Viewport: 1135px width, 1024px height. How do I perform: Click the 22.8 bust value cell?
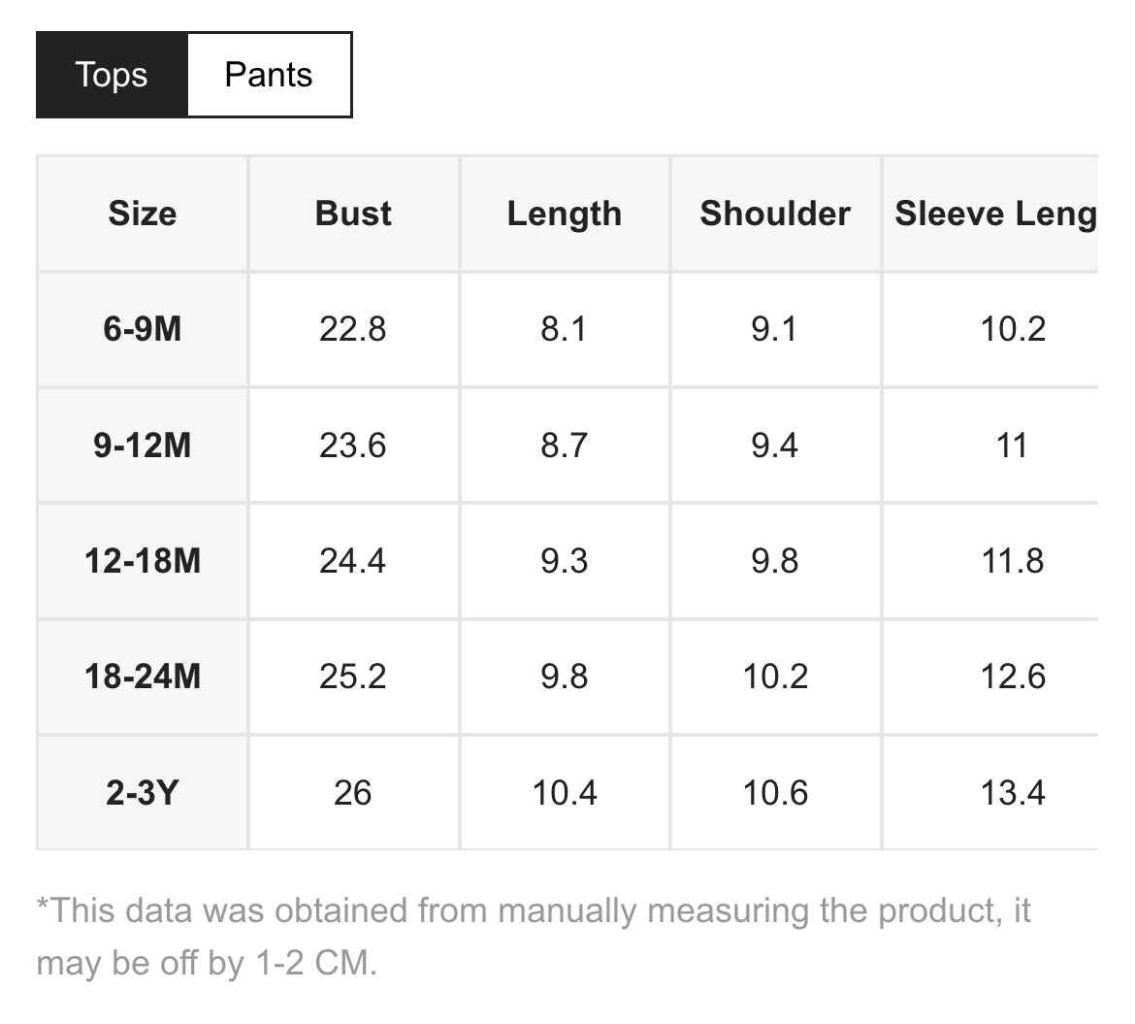click(353, 329)
